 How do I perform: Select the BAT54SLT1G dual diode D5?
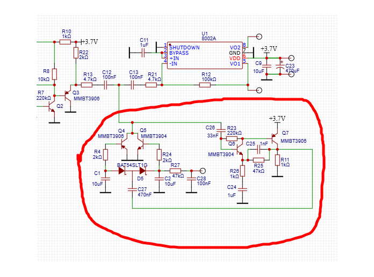click(x=132, y=171)
